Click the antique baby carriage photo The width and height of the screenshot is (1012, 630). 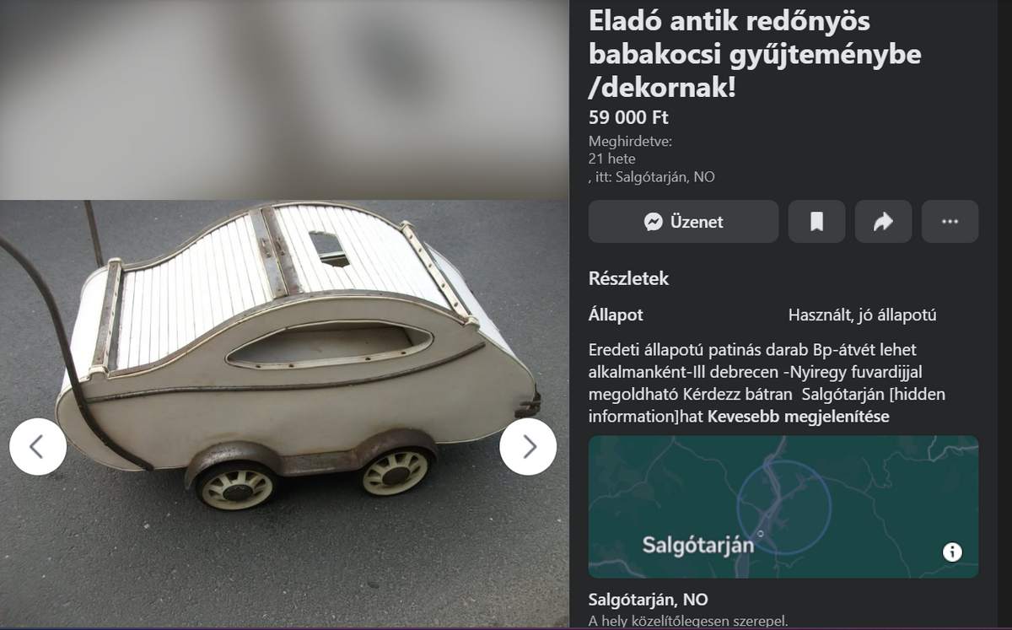coord(284,413)
